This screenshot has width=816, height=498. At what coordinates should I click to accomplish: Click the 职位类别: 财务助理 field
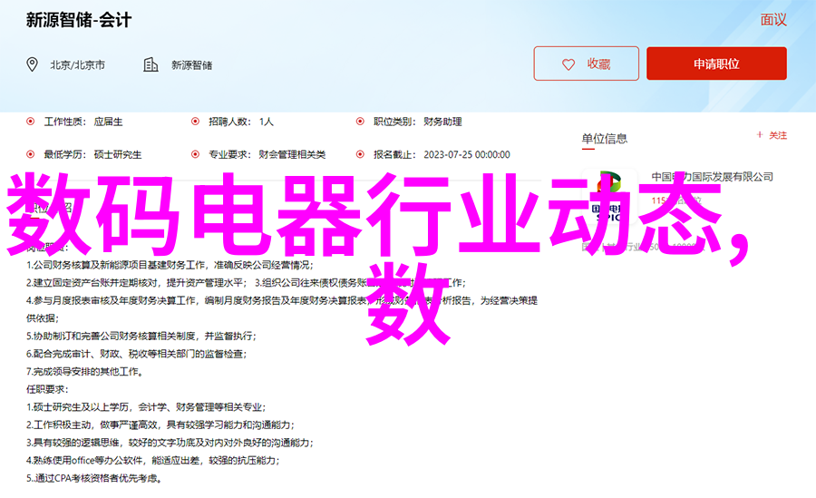(x=417, y=122)
